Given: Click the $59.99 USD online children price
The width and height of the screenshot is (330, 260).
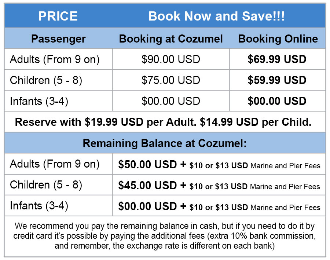Looking at the screenshot, I should (x=277, y=80).
